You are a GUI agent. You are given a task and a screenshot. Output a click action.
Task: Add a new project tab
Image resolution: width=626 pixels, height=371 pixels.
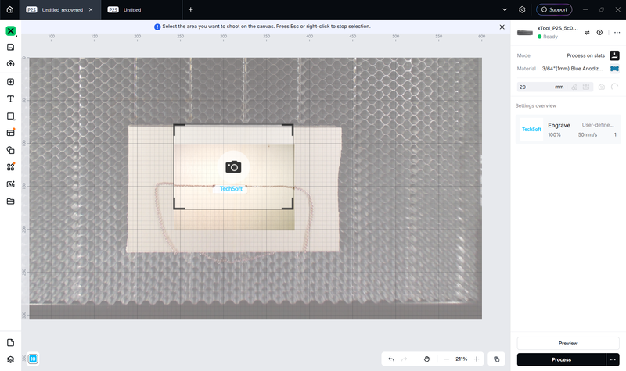point(190,9)
